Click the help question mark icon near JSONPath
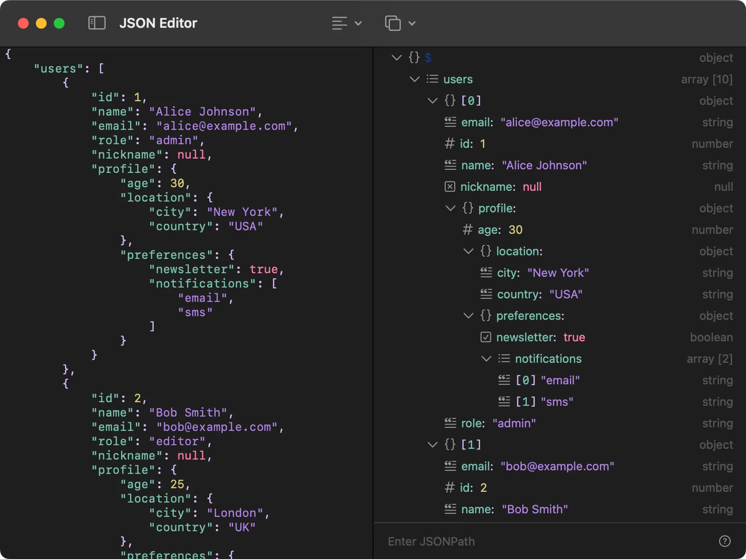Image resolution: width=746 pixels, height=559 pixels. (724, 541)
